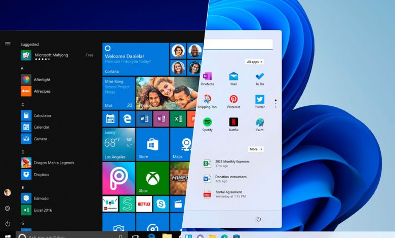395x238 pixels.
Task: Launch the PicsArt tile
Action: pos(118,178)
